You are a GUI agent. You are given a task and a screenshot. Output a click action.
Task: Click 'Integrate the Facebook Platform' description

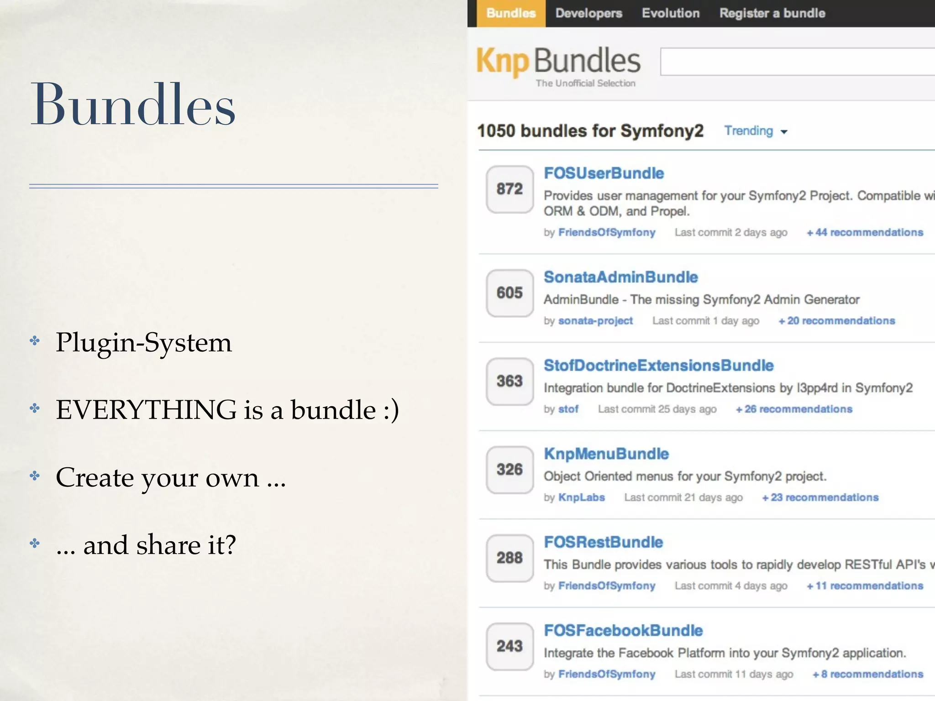[725, 653]
